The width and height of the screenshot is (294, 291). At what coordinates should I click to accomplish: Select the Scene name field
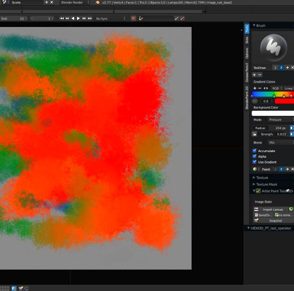(27, 2)
